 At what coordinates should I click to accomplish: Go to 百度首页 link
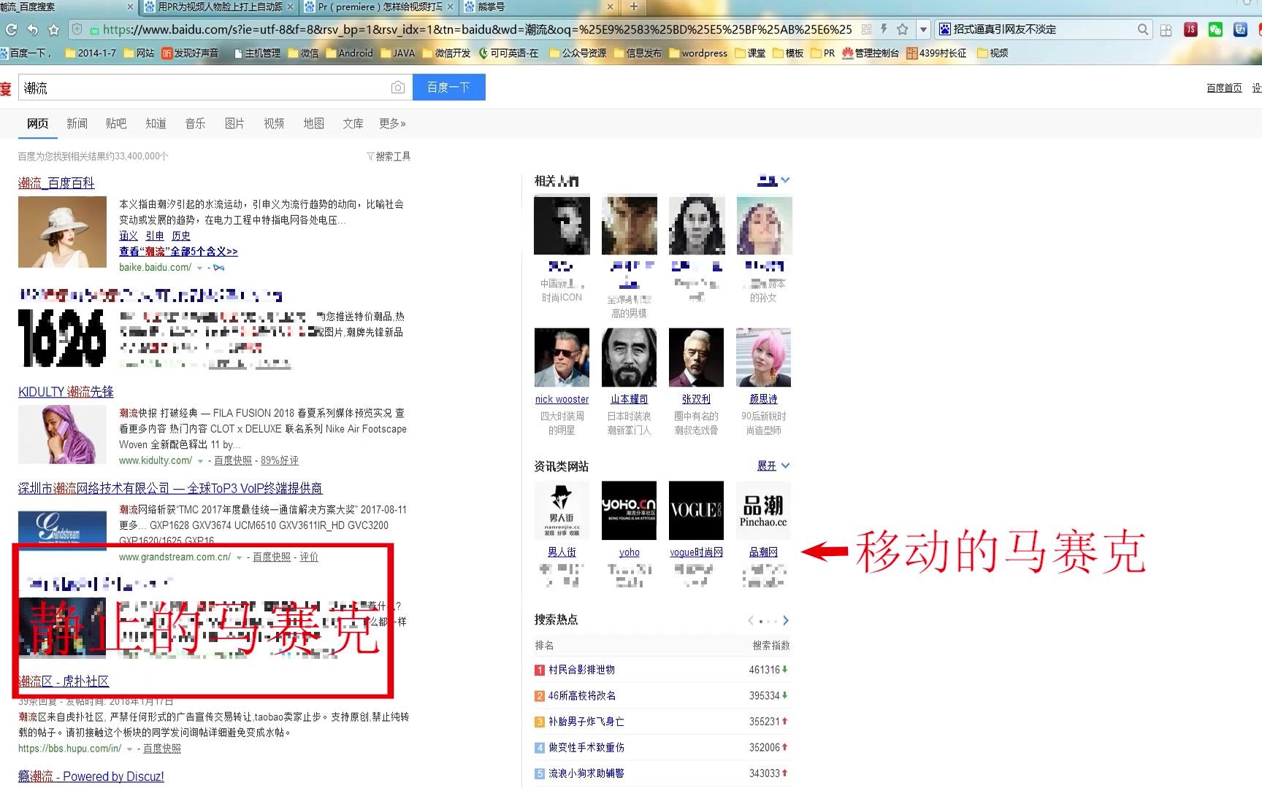[x=1224, y=88]
